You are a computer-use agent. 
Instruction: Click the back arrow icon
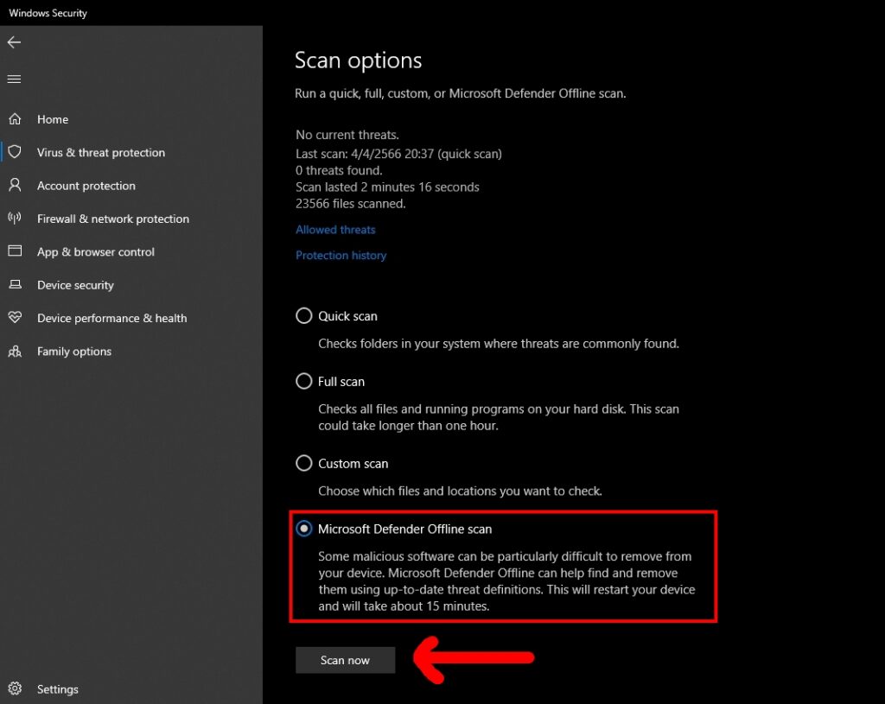14,42
